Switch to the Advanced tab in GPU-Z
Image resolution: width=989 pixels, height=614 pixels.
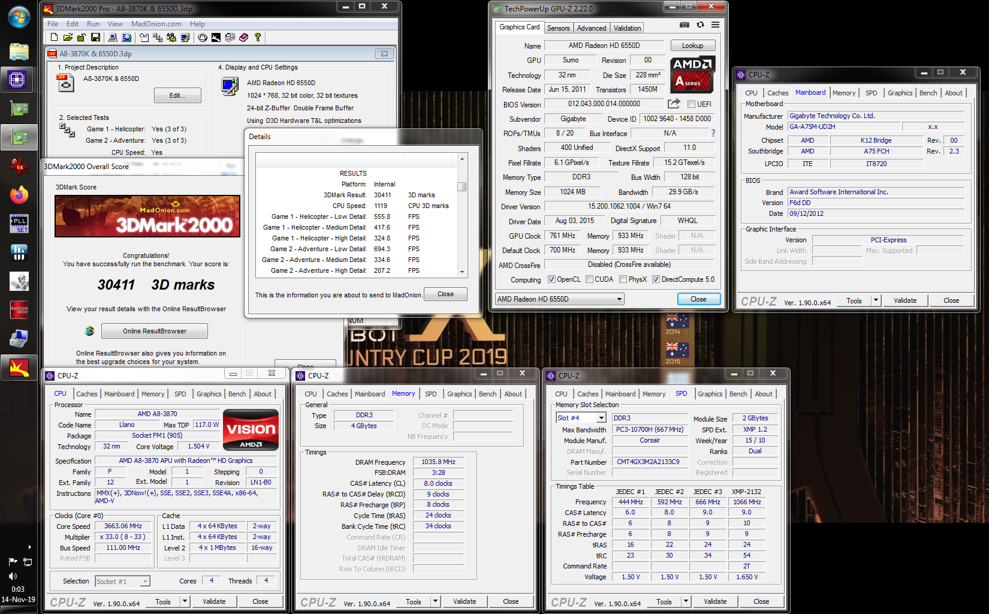591,28
